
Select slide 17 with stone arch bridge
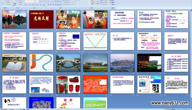click(68, 63)
